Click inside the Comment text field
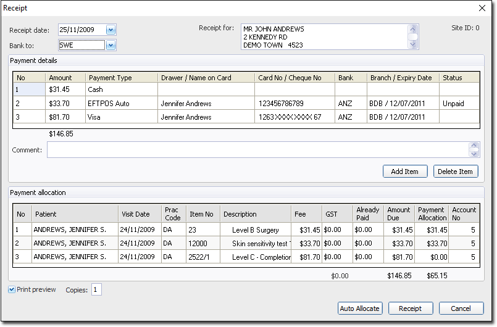The image size is (497, 327). coord(257,150)
